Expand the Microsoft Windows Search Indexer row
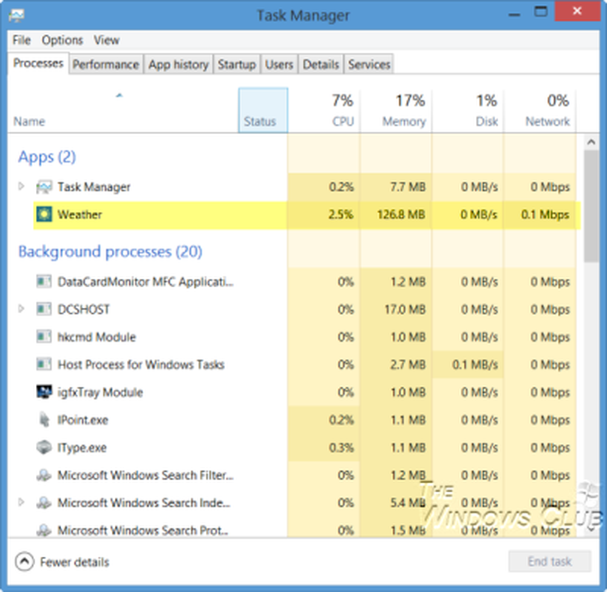 (21, 502)
